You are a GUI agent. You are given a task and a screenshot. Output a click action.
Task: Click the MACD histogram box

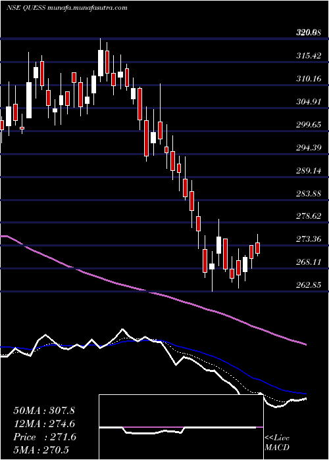[x=181, y=427]
